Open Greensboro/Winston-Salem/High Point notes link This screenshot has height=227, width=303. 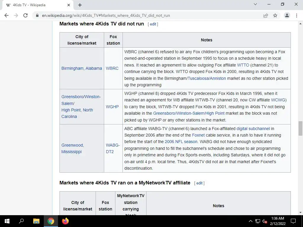189,113
